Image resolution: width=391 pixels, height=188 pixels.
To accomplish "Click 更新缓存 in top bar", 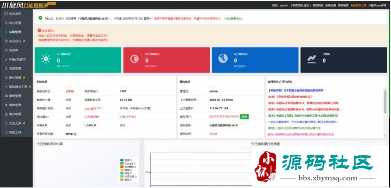I will 343,5.
